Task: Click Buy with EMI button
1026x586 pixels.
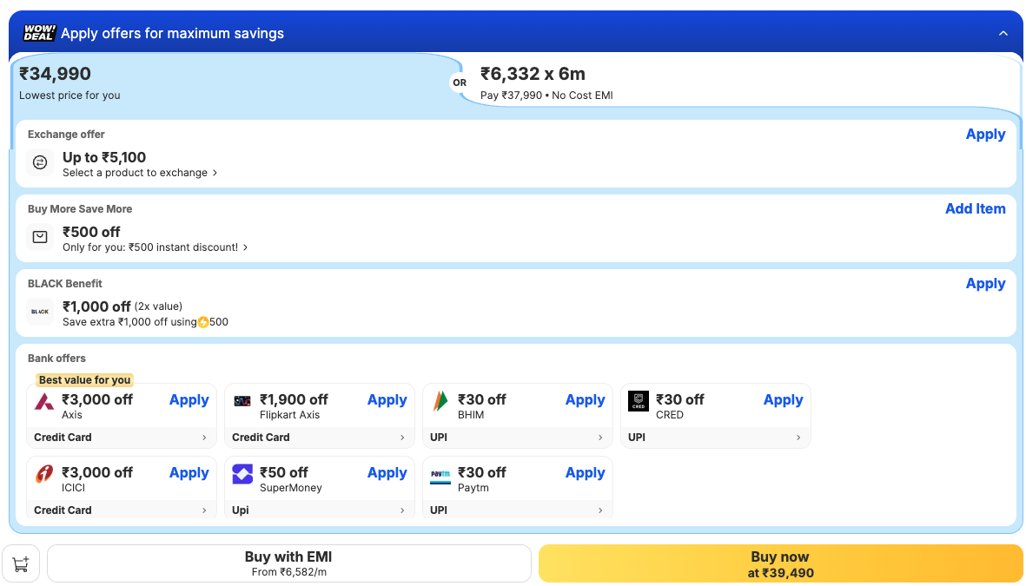Action: [288, 563]
